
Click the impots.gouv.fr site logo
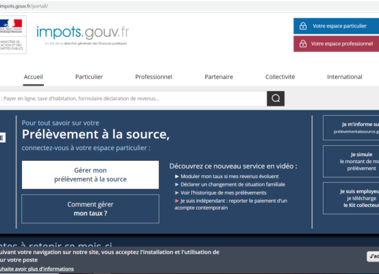(83, 35)
